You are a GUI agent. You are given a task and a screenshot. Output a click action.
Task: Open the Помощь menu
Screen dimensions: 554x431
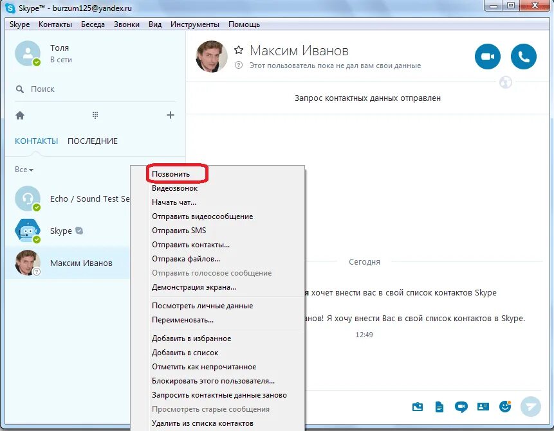[244, 24]
